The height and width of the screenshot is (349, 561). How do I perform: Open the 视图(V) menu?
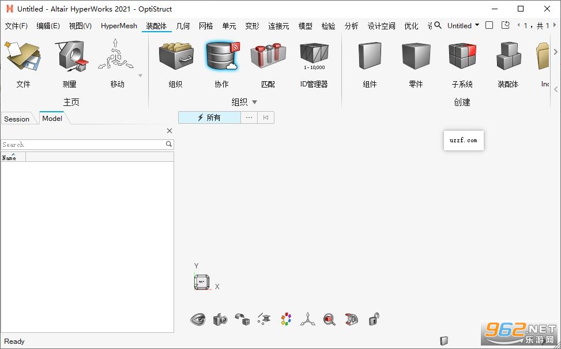click(80, 26)
